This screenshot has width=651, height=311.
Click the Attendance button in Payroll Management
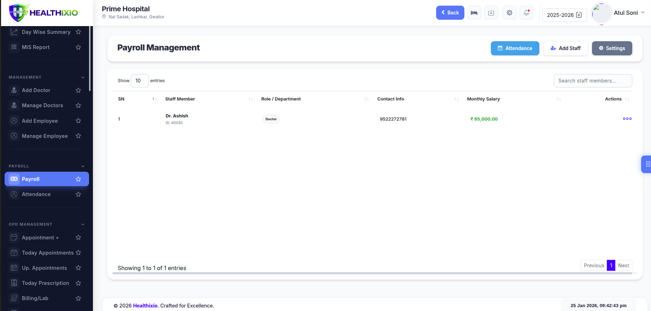[515, 48]
